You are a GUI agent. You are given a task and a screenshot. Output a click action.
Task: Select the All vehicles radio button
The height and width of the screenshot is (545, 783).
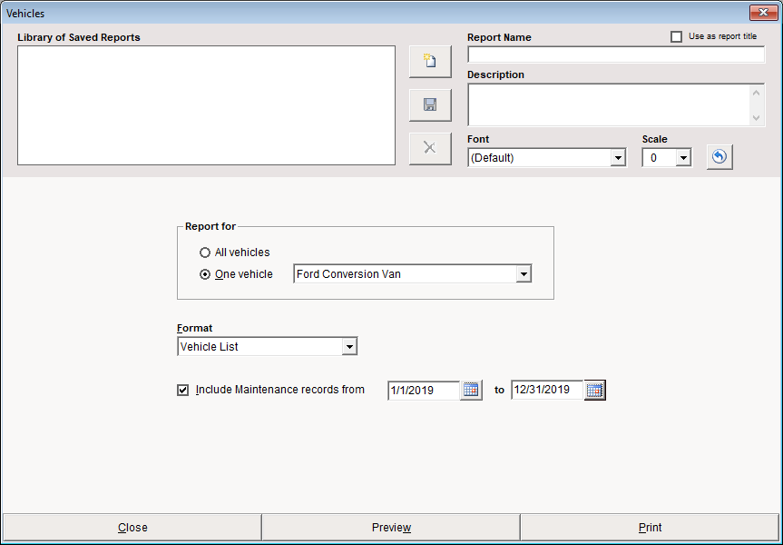[205, 253]
